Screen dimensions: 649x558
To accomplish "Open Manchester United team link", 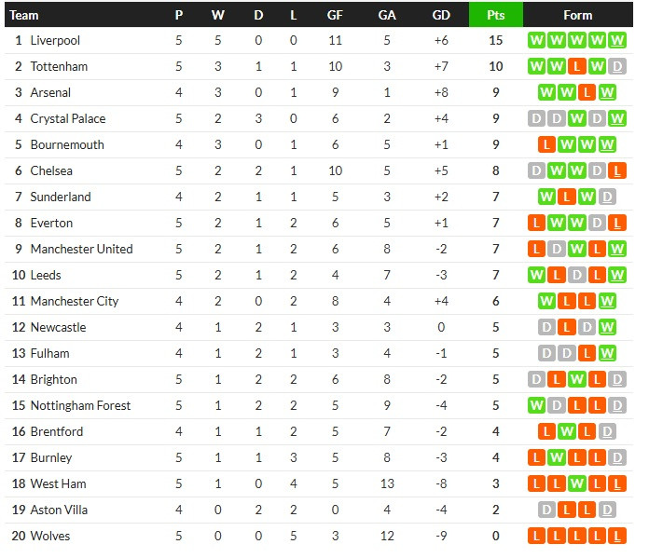I will coord(81,249).
